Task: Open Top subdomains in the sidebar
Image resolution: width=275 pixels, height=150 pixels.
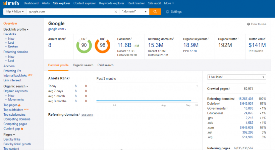Action: (x=14, y=115)
